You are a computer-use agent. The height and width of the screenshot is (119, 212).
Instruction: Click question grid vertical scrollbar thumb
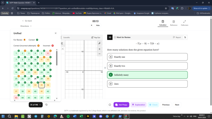coord(57,58)
